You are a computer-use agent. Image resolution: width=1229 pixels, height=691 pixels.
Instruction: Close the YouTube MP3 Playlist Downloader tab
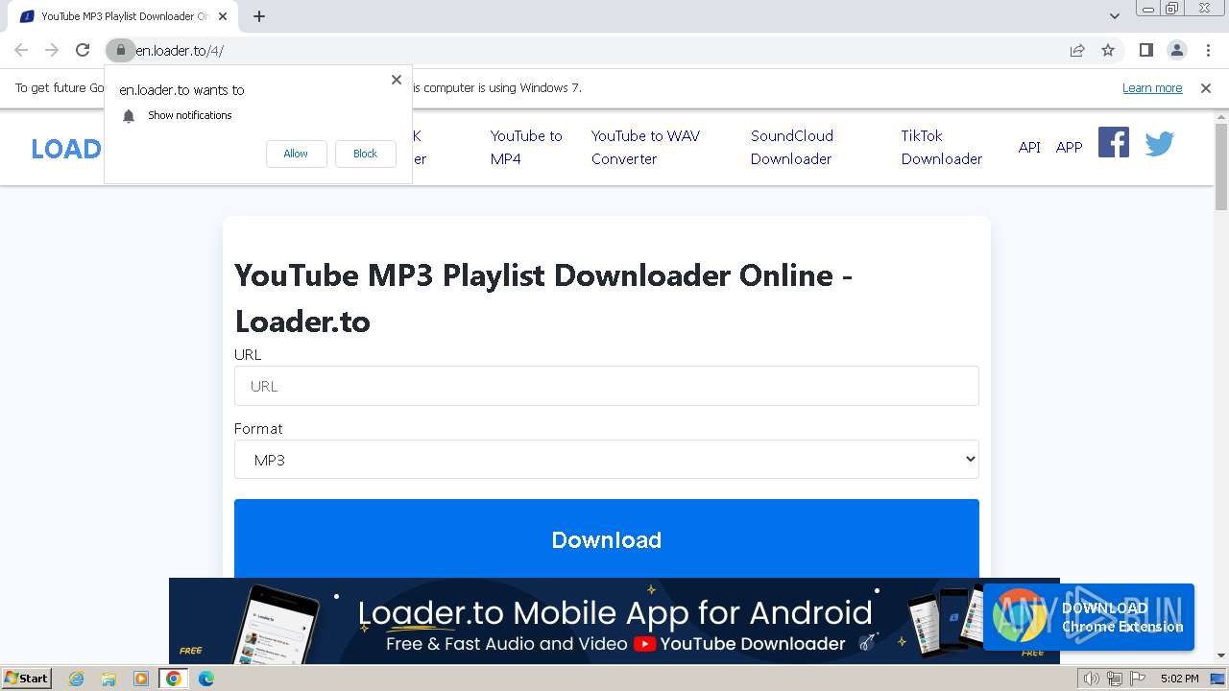click(223, 16)
